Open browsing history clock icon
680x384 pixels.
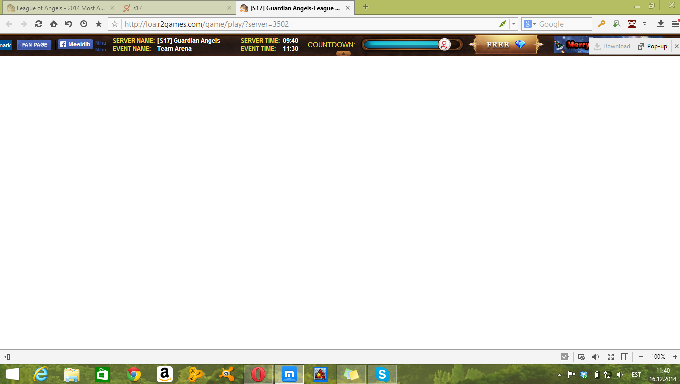pyautogui.click(x=84, y=24)
